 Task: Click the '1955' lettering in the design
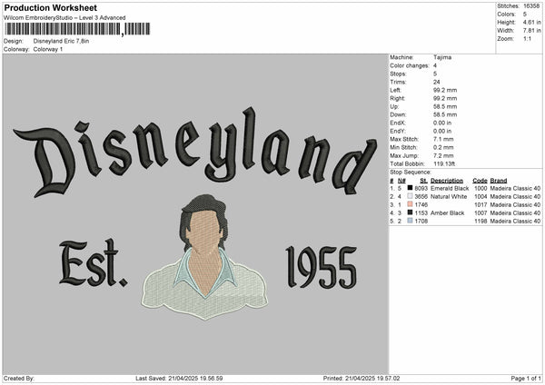(322, 267)
